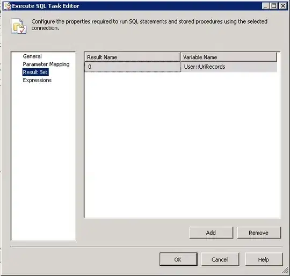Maximize the Execute SQL Task Editor window

click(274, 6)
